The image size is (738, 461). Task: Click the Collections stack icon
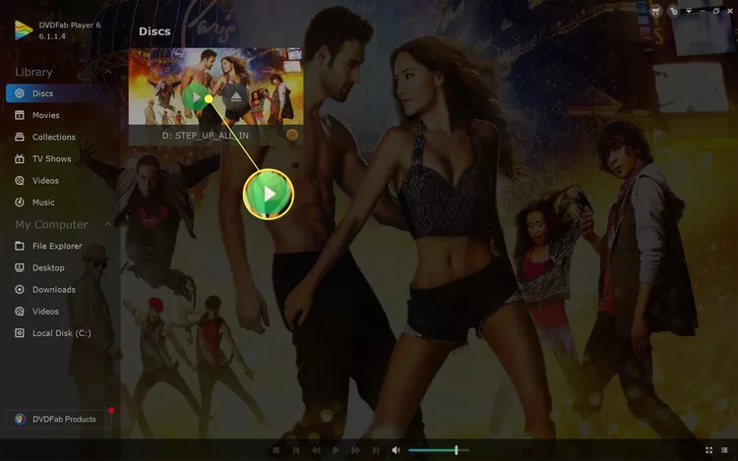(20, 137)
